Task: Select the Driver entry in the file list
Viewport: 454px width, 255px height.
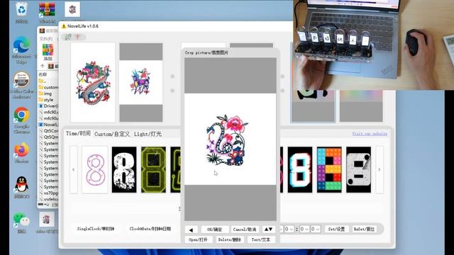Action: [x=48, y=106]
